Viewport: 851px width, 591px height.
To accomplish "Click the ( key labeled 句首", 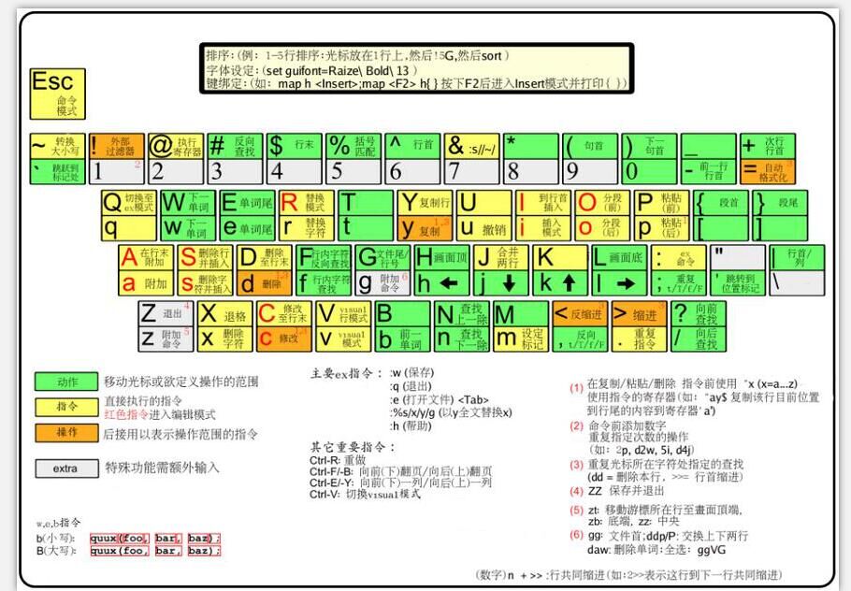I will point(590,146).
